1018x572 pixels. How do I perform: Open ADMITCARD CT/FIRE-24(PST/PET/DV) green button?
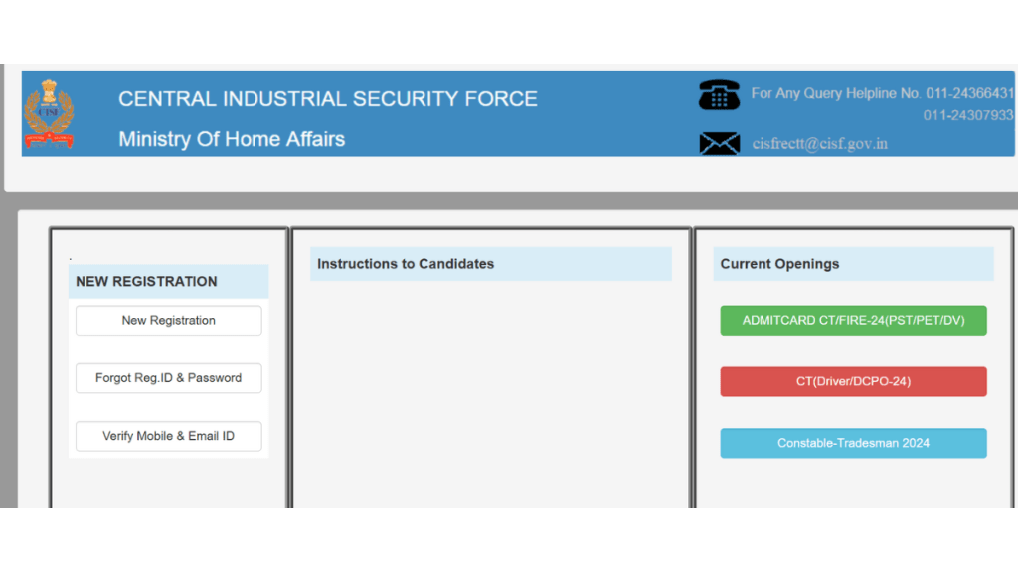tap(853, 321)
